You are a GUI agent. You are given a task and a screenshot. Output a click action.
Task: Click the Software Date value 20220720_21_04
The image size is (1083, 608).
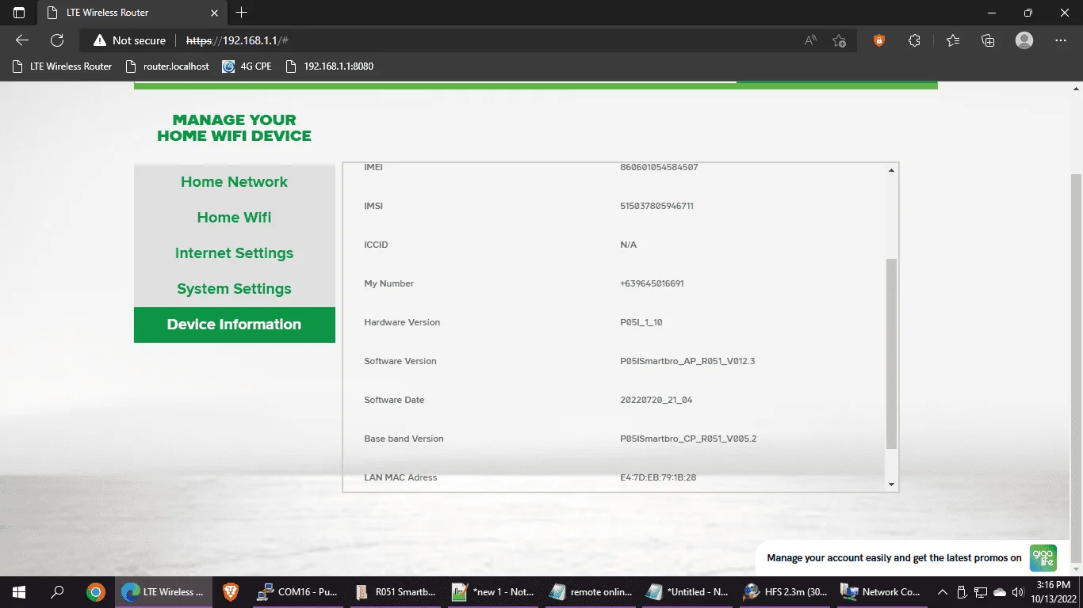coord(656,400)
